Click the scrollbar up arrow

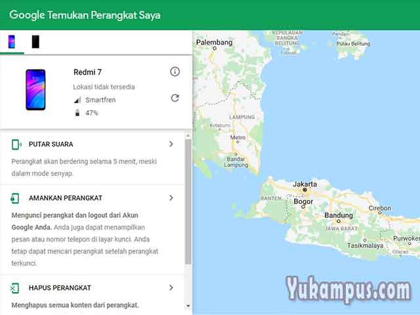[x=188, y=135]
